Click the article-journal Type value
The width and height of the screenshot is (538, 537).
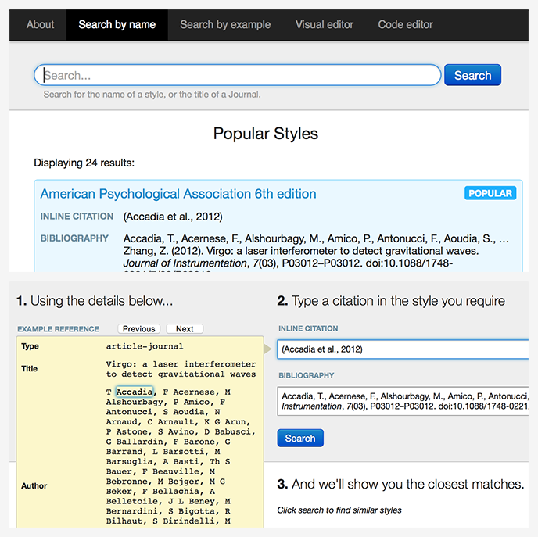143,346
